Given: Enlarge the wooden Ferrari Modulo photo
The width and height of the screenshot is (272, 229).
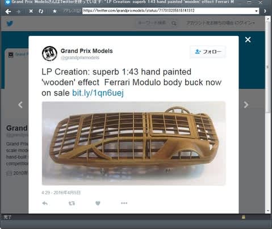Looking at the screenshot, I should 133,143.
